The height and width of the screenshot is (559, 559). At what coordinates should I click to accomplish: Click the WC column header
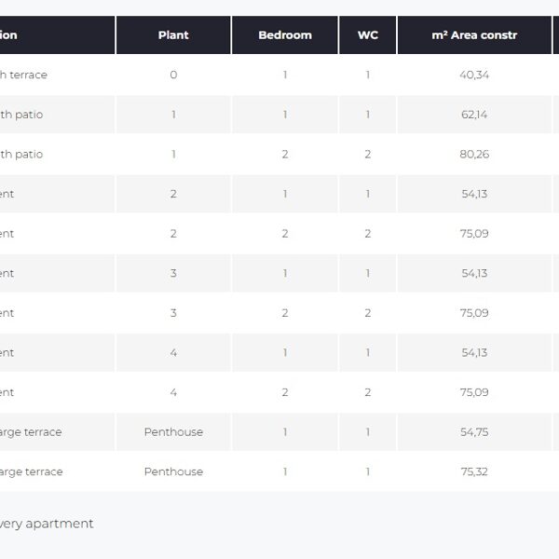point(368,35)
